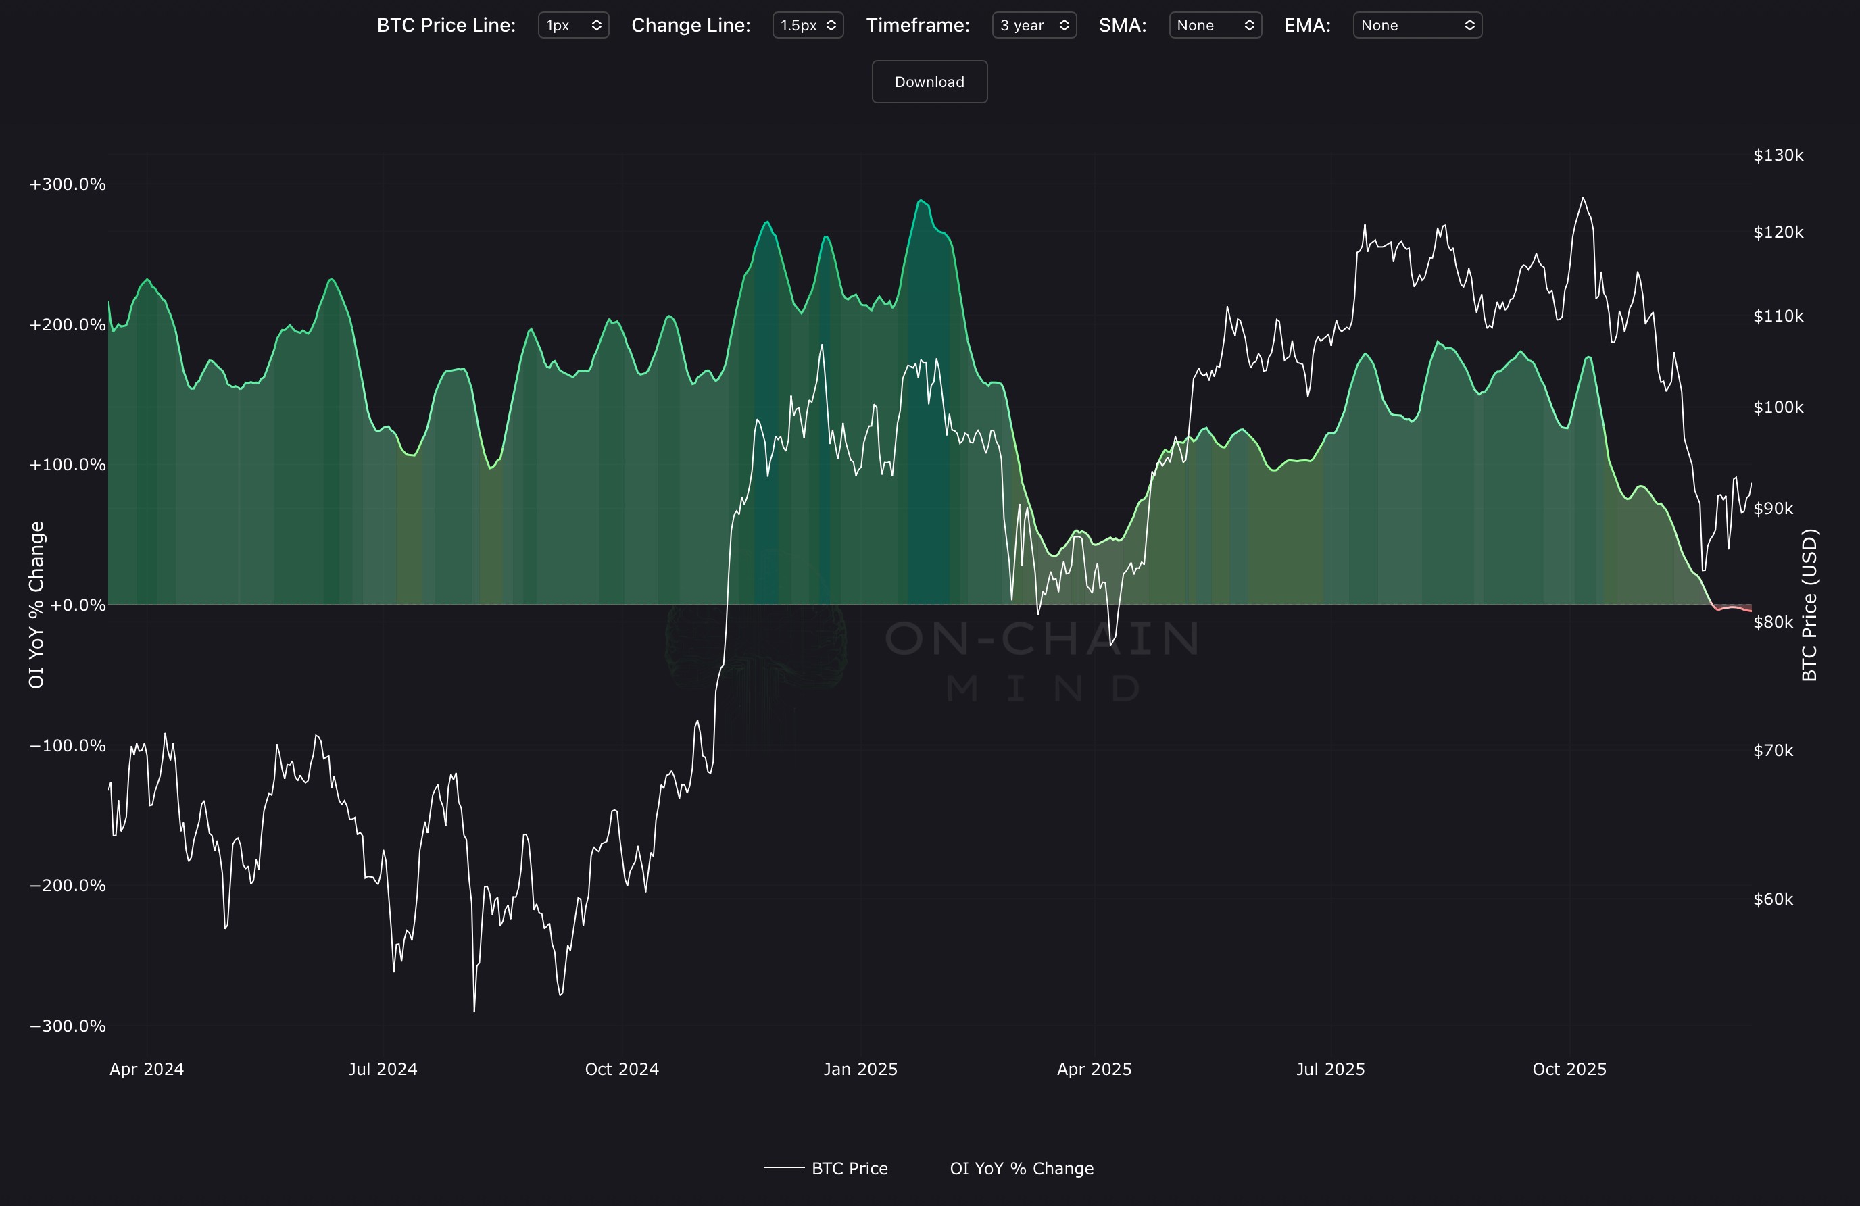Click the +0.0% left axis label

77,605
